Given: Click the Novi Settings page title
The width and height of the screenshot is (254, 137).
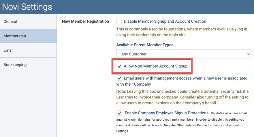Looking at the screenshot, I should point(27,7).
